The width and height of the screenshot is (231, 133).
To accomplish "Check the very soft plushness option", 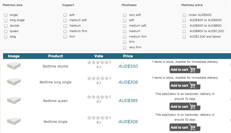I will [x=125, y=15].
